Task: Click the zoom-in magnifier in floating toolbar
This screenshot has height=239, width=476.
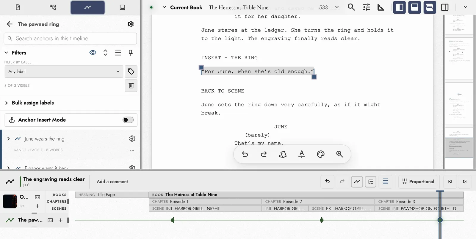Action: tap(339, 154)
